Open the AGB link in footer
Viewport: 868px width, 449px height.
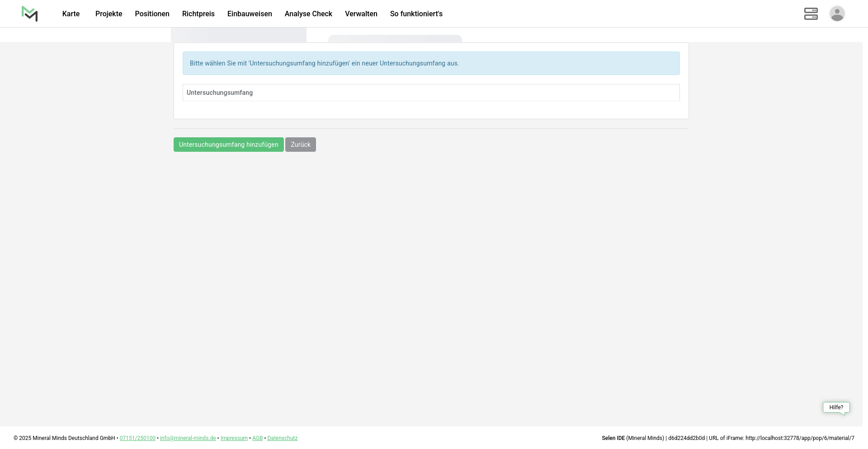[257, 438]
